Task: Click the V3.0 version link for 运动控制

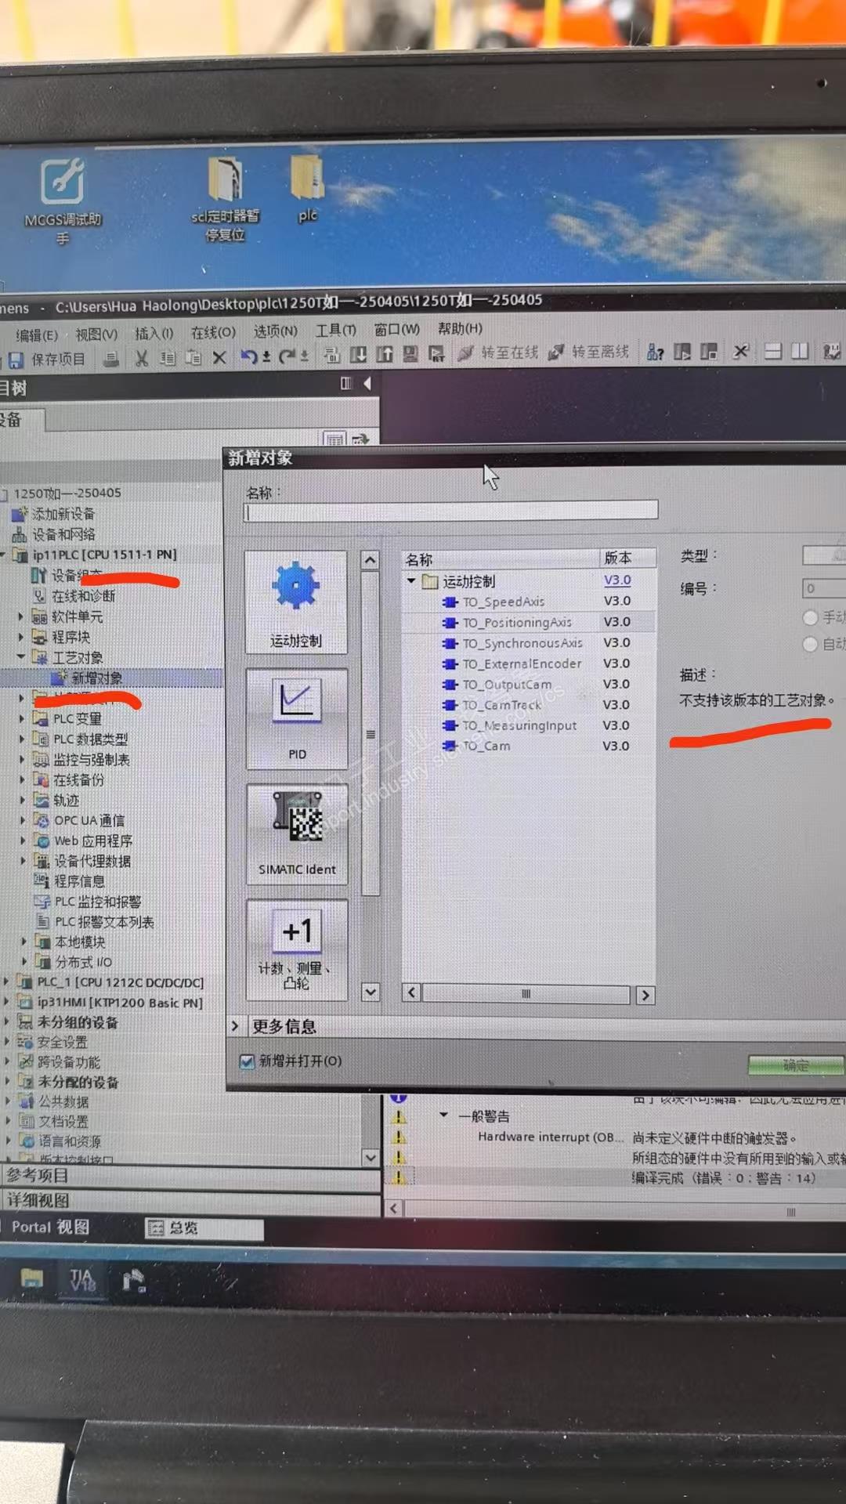Action: pos(617,580)
